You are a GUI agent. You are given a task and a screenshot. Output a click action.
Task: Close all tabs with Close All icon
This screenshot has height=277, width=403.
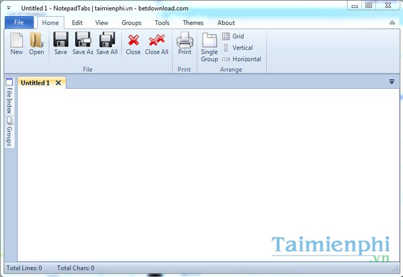[156, 44]
